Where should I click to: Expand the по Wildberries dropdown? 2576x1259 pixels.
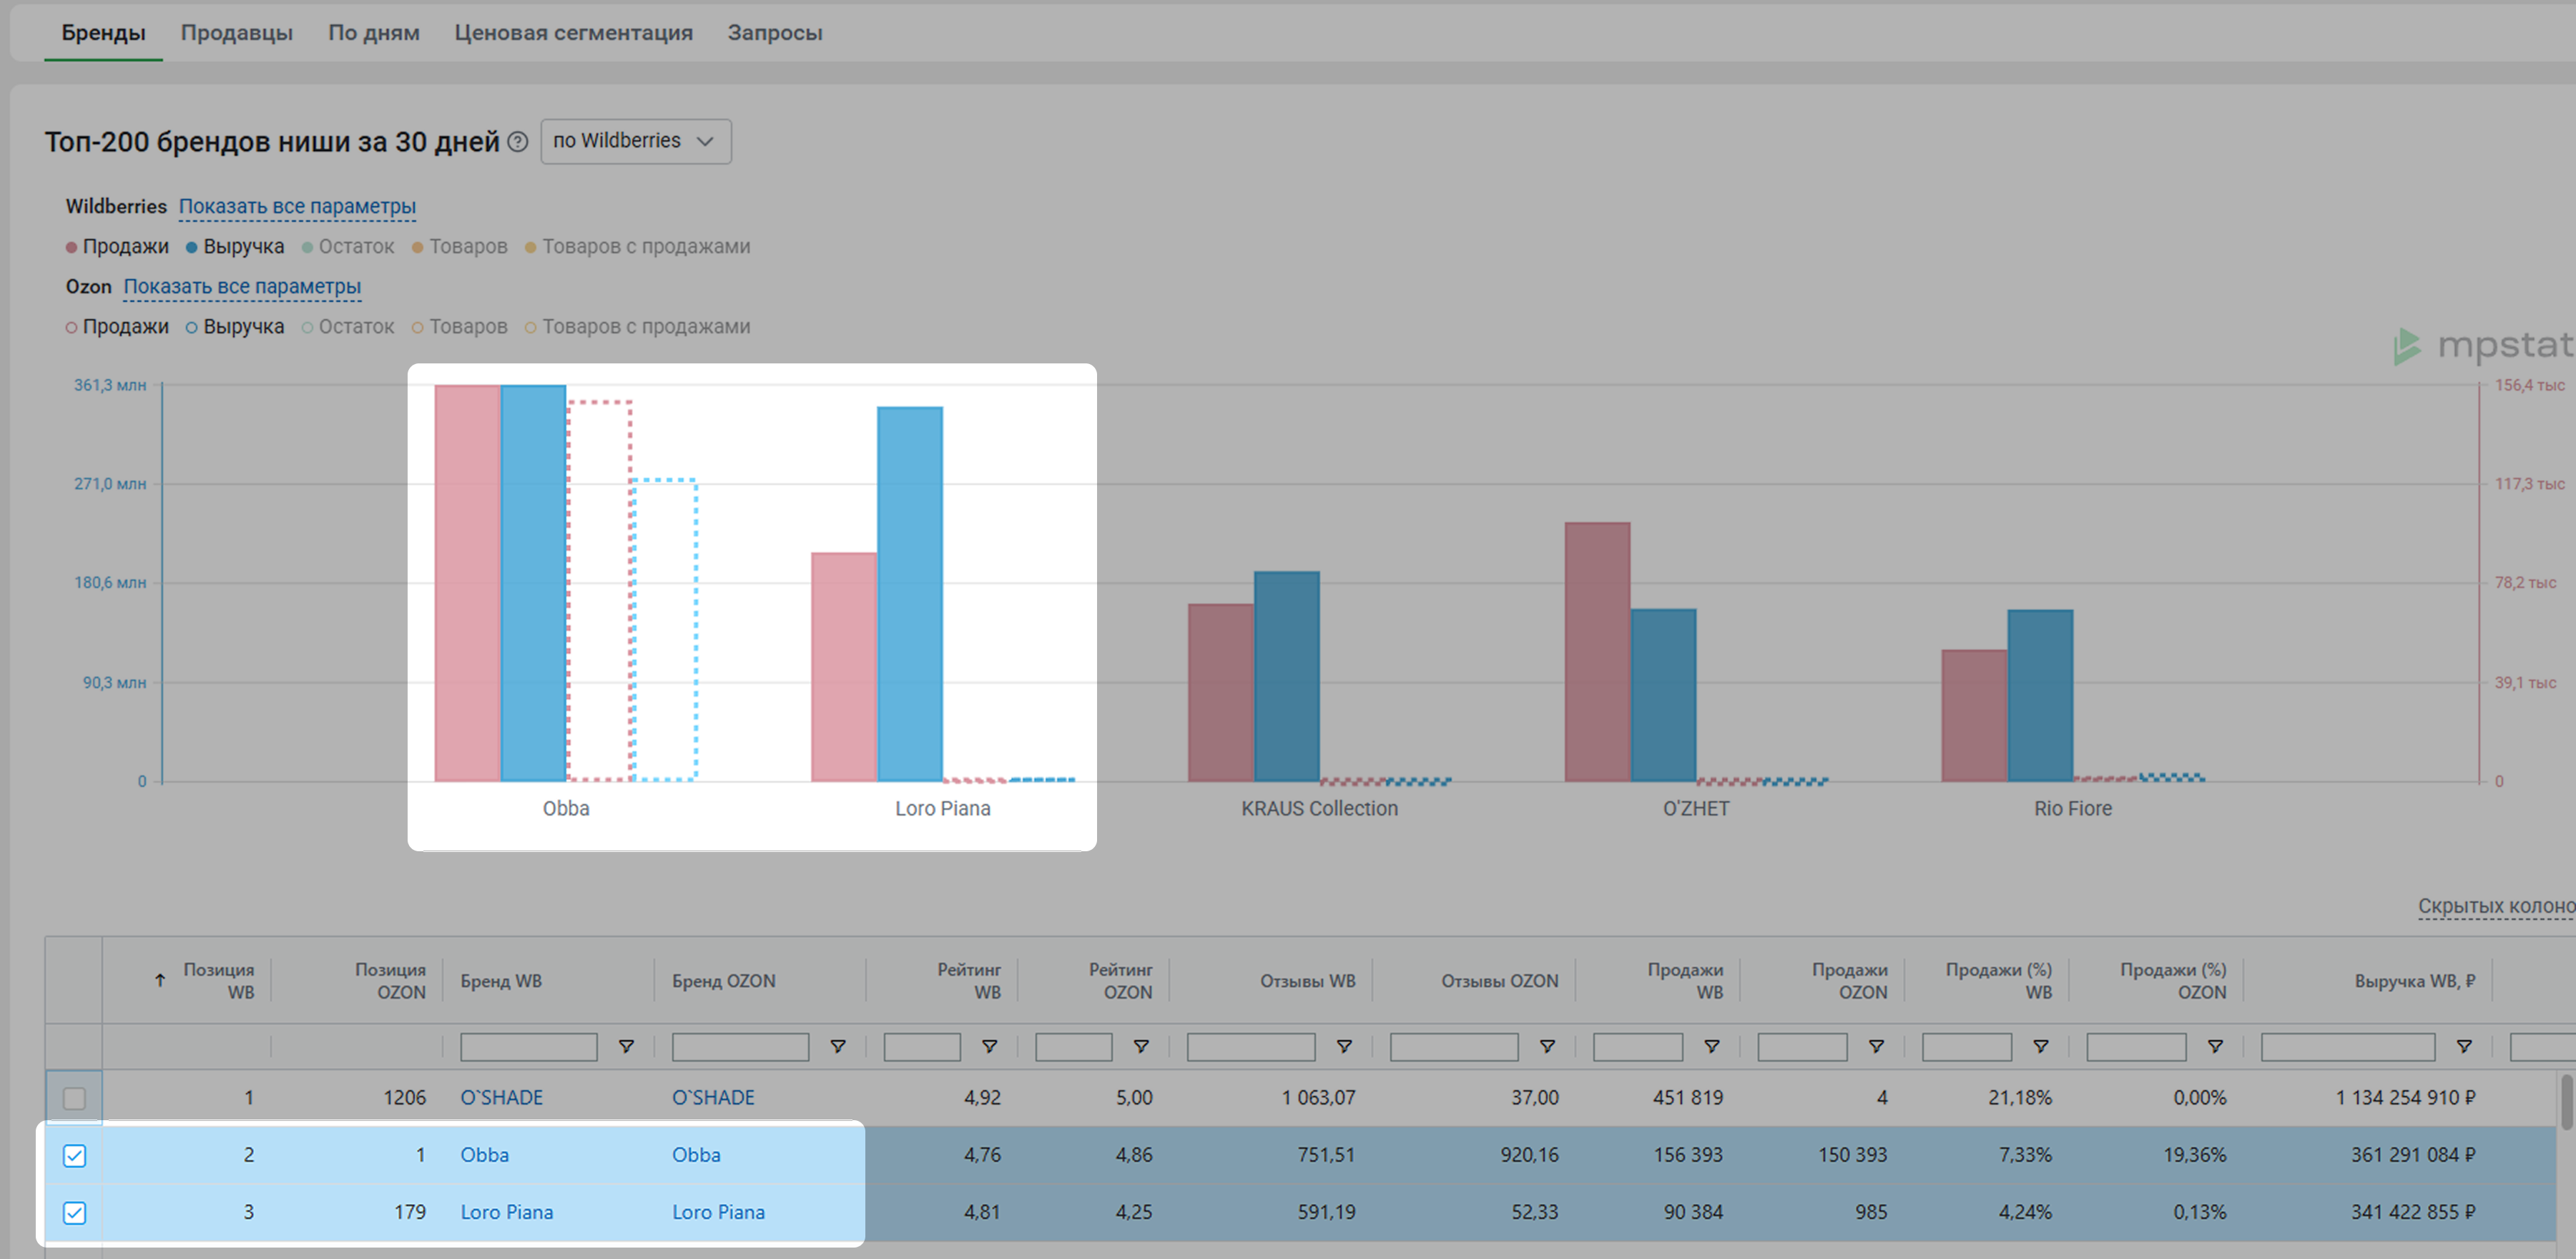636,141
